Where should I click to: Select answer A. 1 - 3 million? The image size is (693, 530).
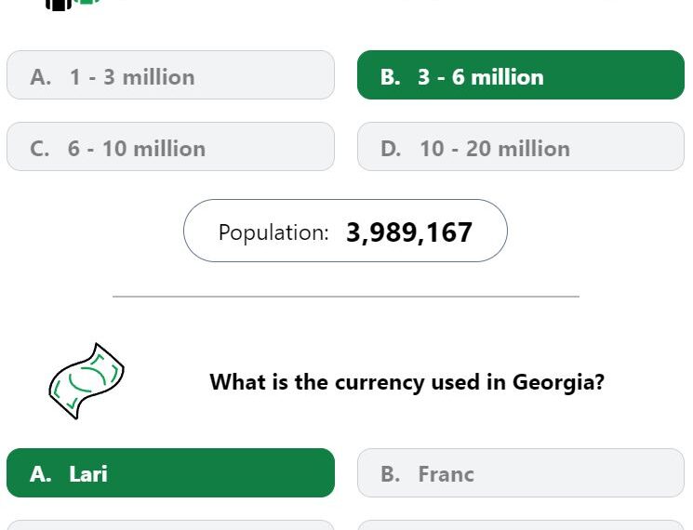coord(170,75)
